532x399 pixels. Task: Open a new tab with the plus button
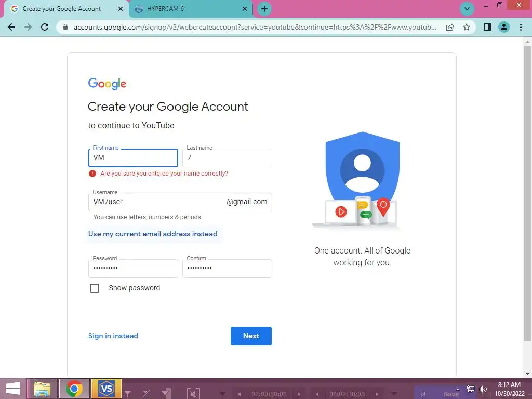pyautogui.click(x=264, y=9)
